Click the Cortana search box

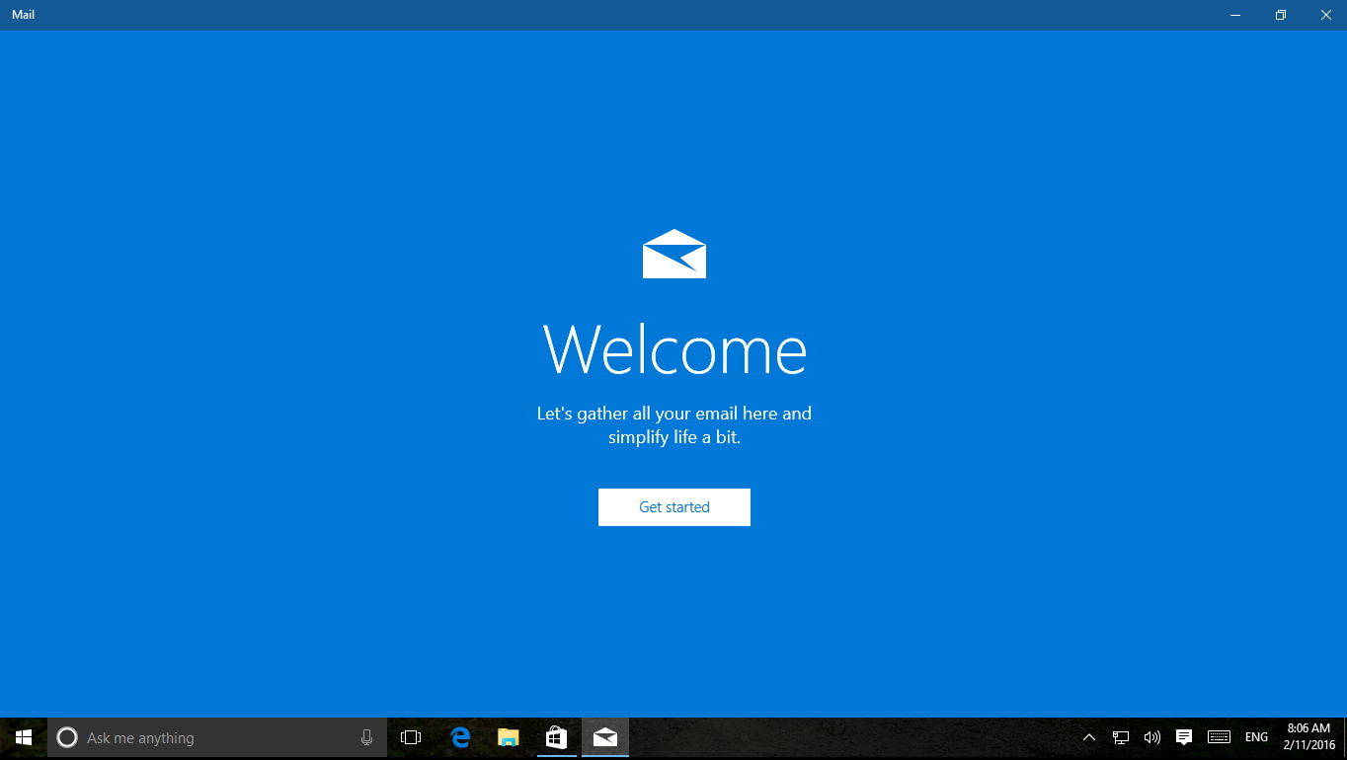tap(217, 737)
